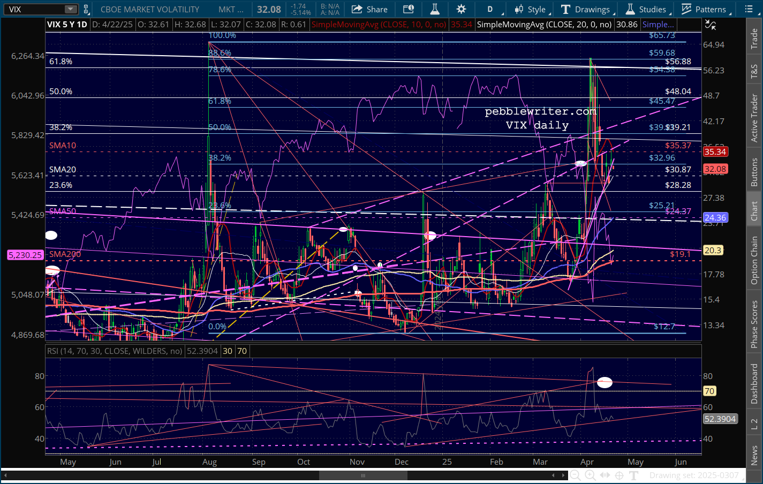The width and height of the screenshot is (763, 484).
Task: Click the horizontal chart scrollbar thumb
Action: (x=363, y=475)
